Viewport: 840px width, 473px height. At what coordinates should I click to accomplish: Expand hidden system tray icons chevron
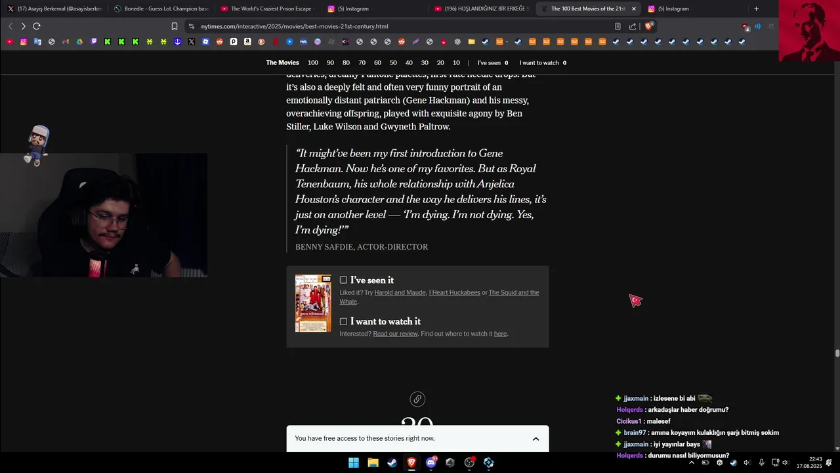(x=691, y=462)
